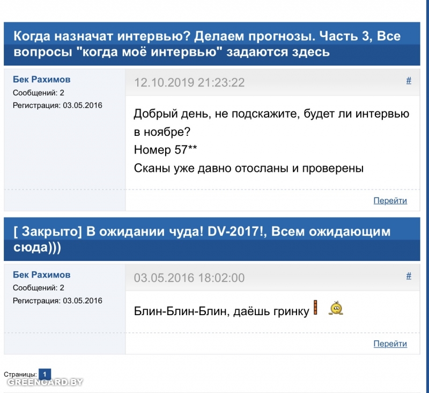Click the timestamp 03.05.2016 18:02:00
Image resolution: width=429 pixels, height=393 pixels.
click(x=189, y=278)
